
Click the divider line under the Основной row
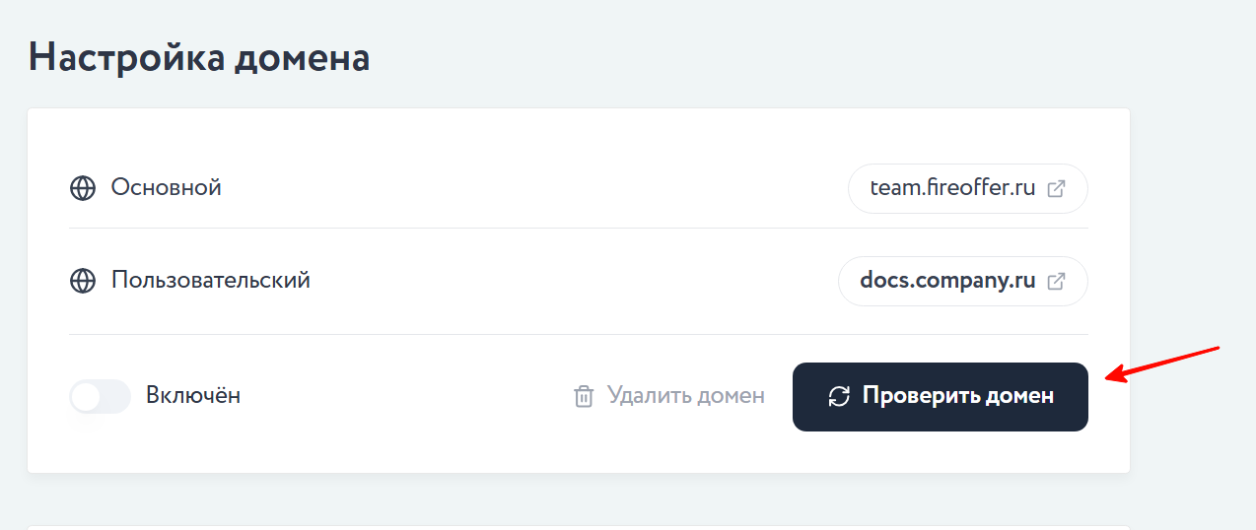(x=578, y=229)
